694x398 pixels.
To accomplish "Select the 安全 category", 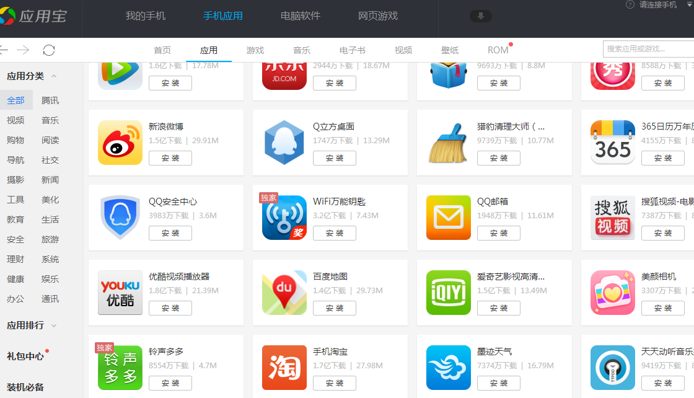I will [15, 239].
